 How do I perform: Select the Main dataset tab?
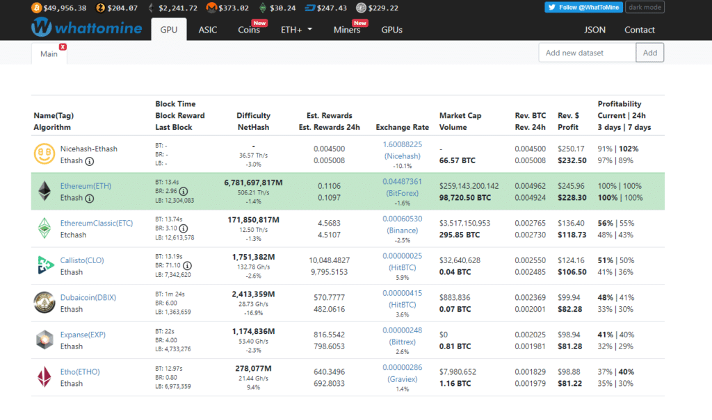tap(49, 53)
